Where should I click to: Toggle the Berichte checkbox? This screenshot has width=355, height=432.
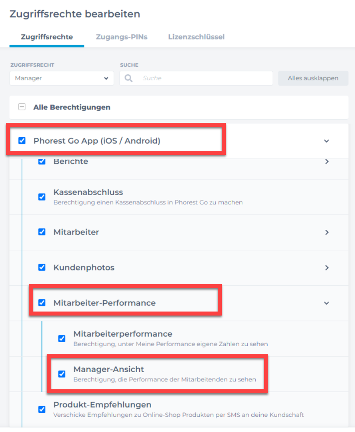42,161
